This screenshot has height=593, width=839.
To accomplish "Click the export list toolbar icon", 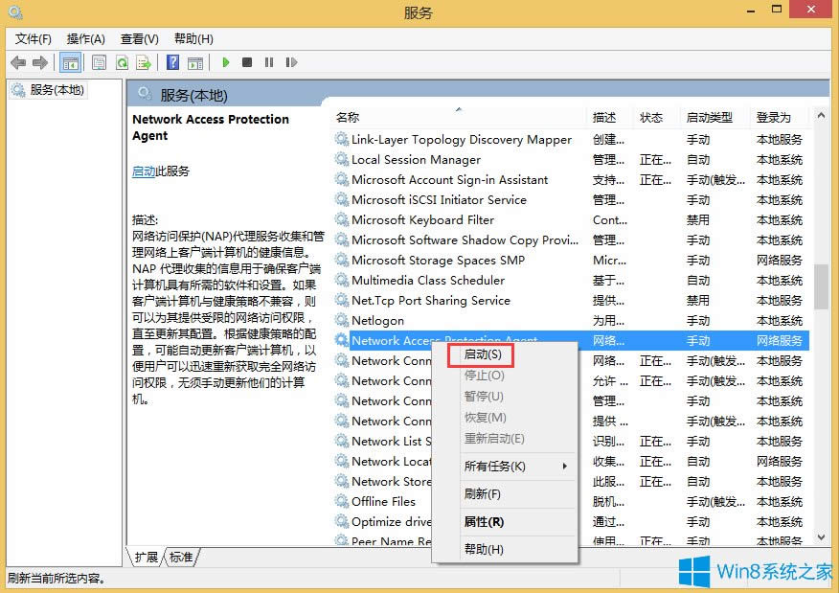I will click(x=145, y=62).
